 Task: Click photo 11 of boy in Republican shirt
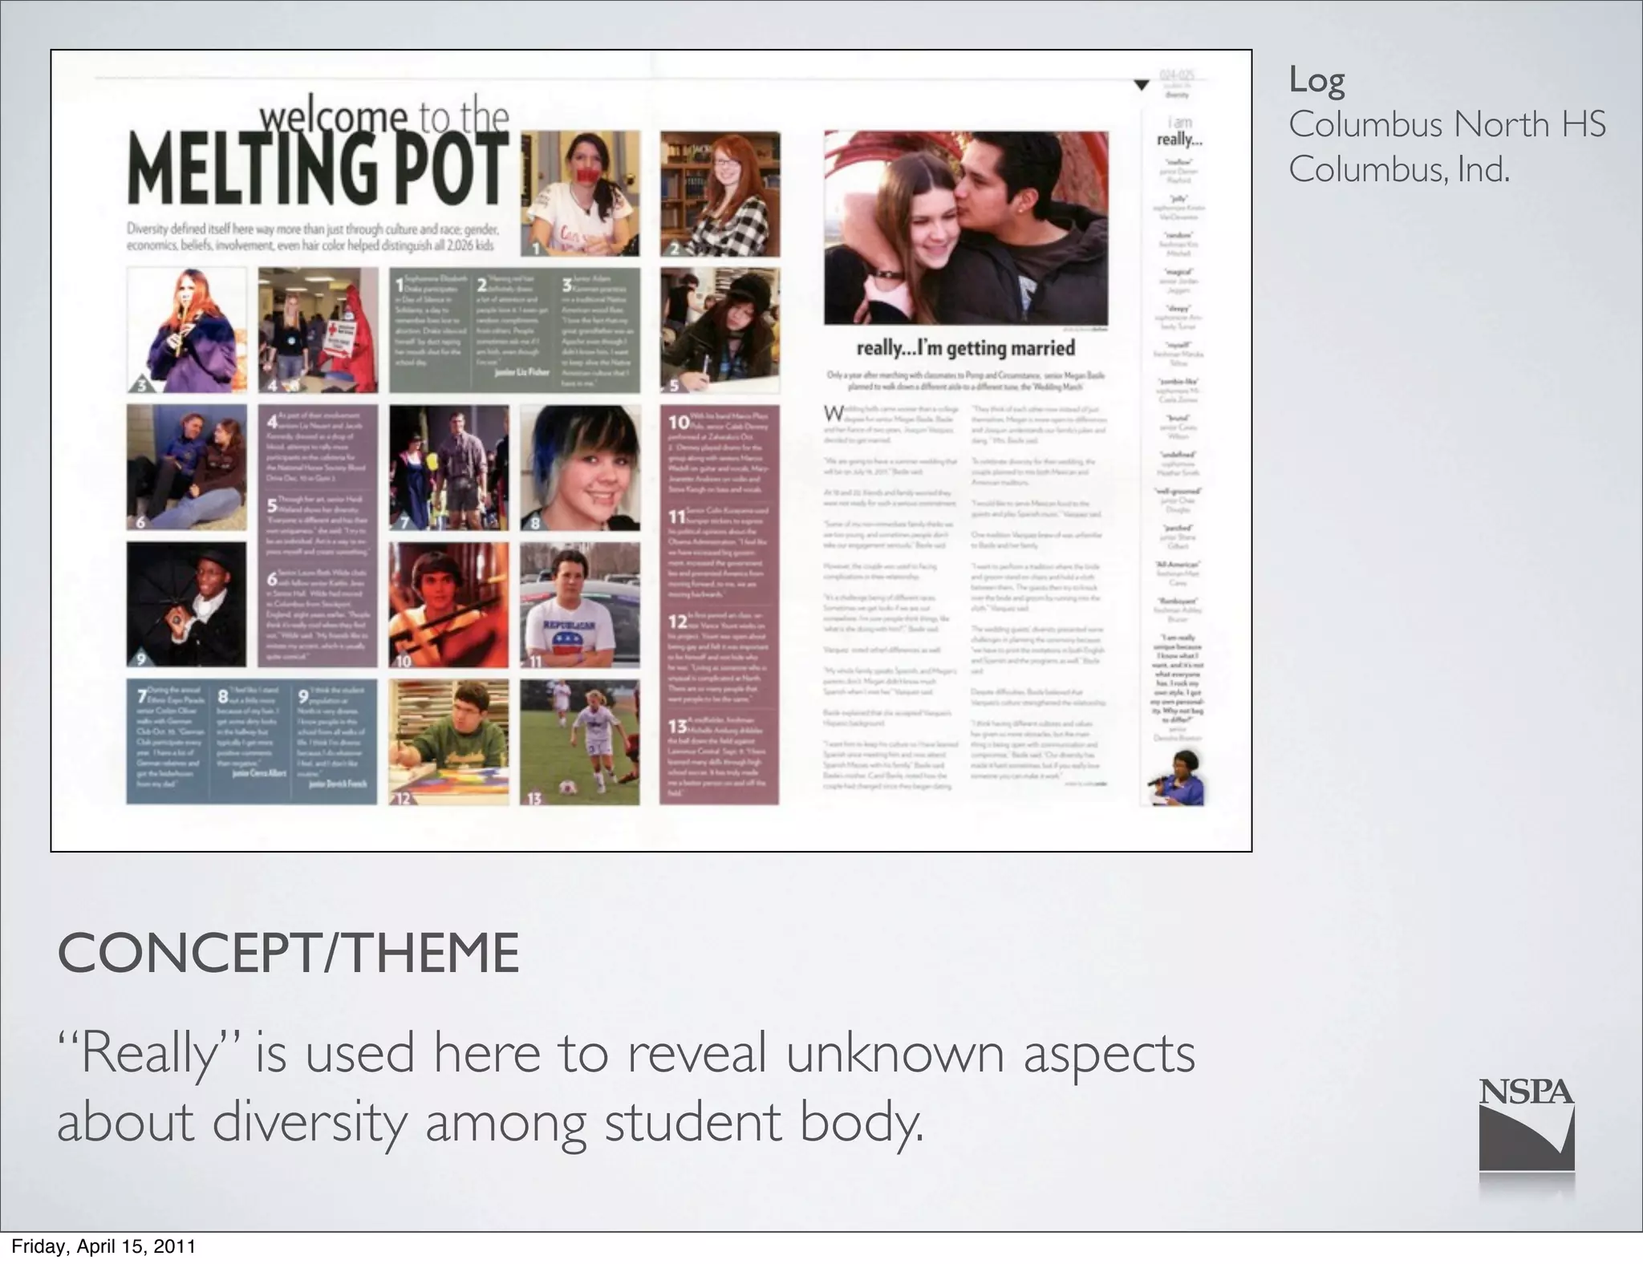(x=580, y=605)
